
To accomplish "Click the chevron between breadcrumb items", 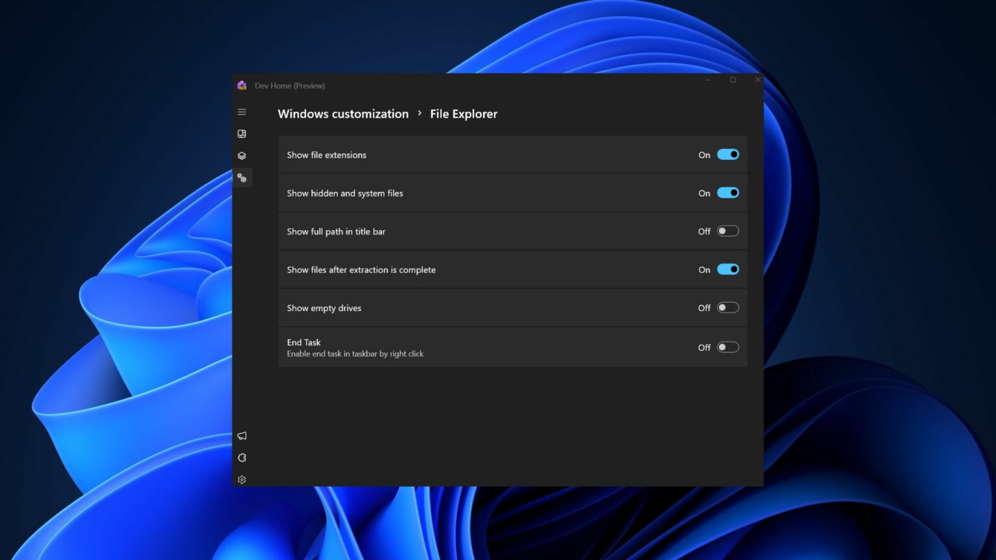I will tap(420, 113).
